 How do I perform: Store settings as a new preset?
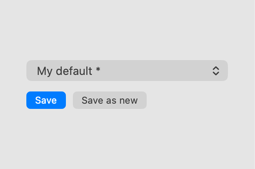point(110,100)
